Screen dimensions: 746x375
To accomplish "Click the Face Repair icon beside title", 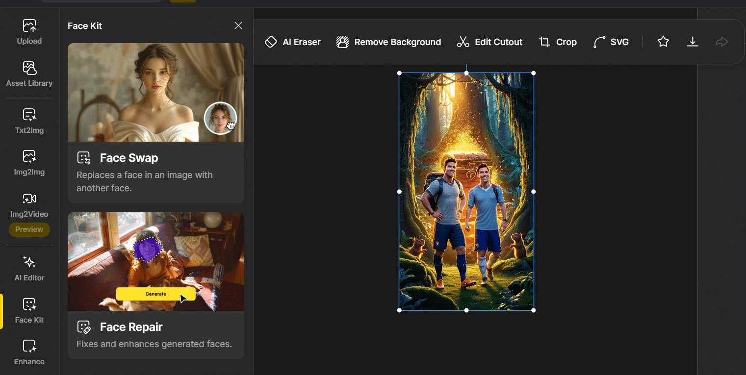I will coord(84,327).
